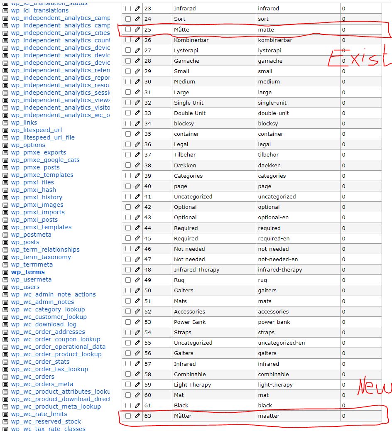Screen dimensions: 392x431
Task: Open the wp_postmeta table
Action: coord(31,235)
